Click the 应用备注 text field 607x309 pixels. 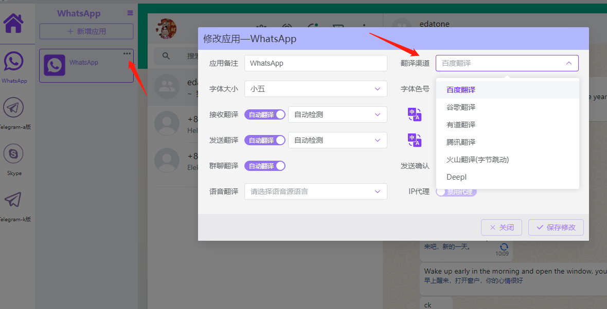[x=315, y=63]
